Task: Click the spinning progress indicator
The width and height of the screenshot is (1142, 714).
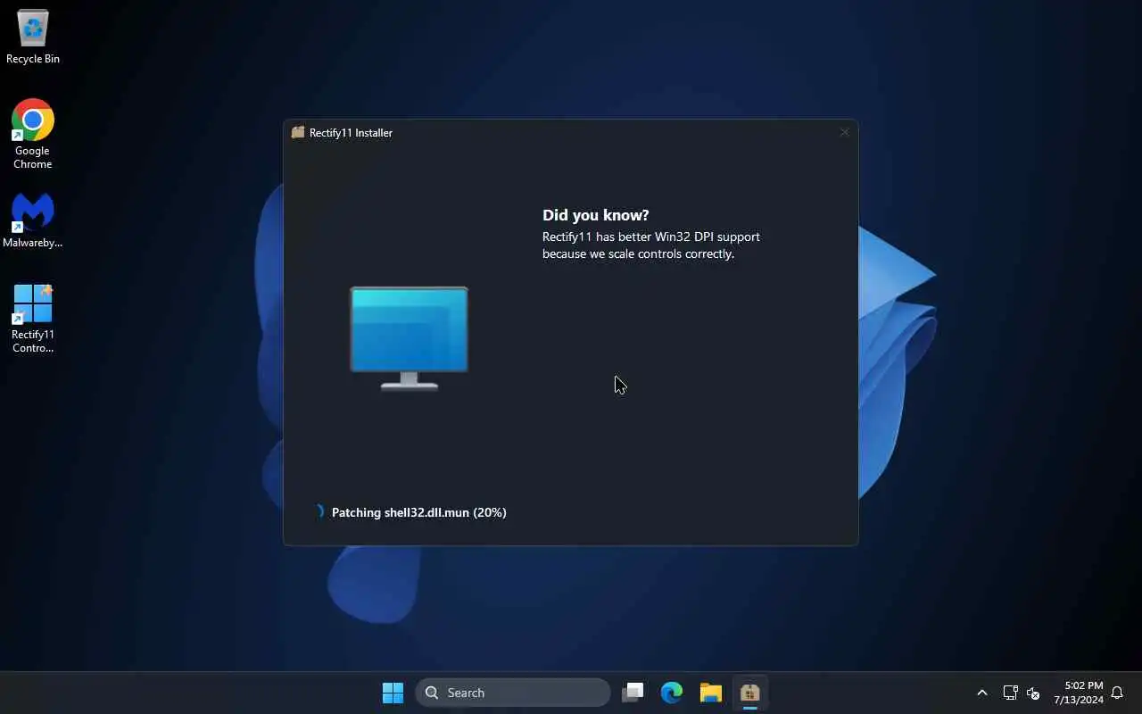Action: (x=319, y=512)
